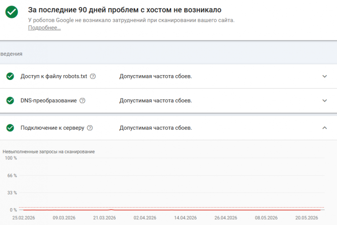
Task: Open help icon next to DNS-преобразование
Action: 82,101
